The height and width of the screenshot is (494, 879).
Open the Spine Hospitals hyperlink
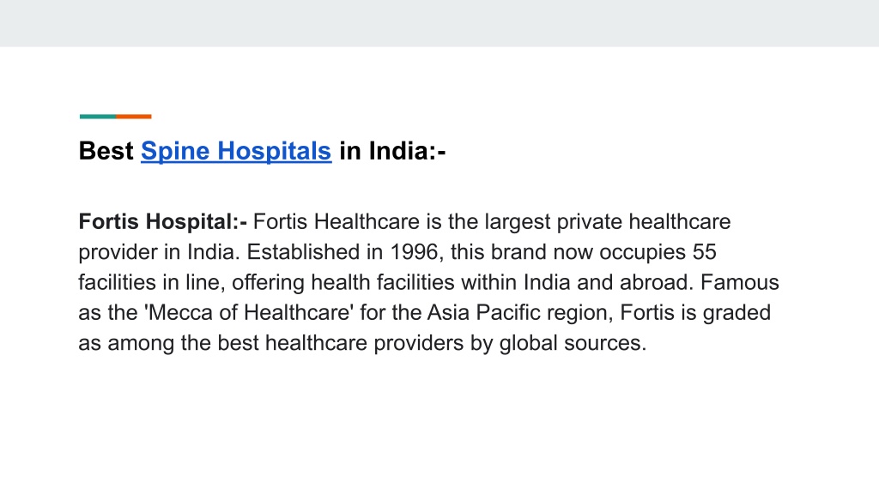(x=236, y=151)
